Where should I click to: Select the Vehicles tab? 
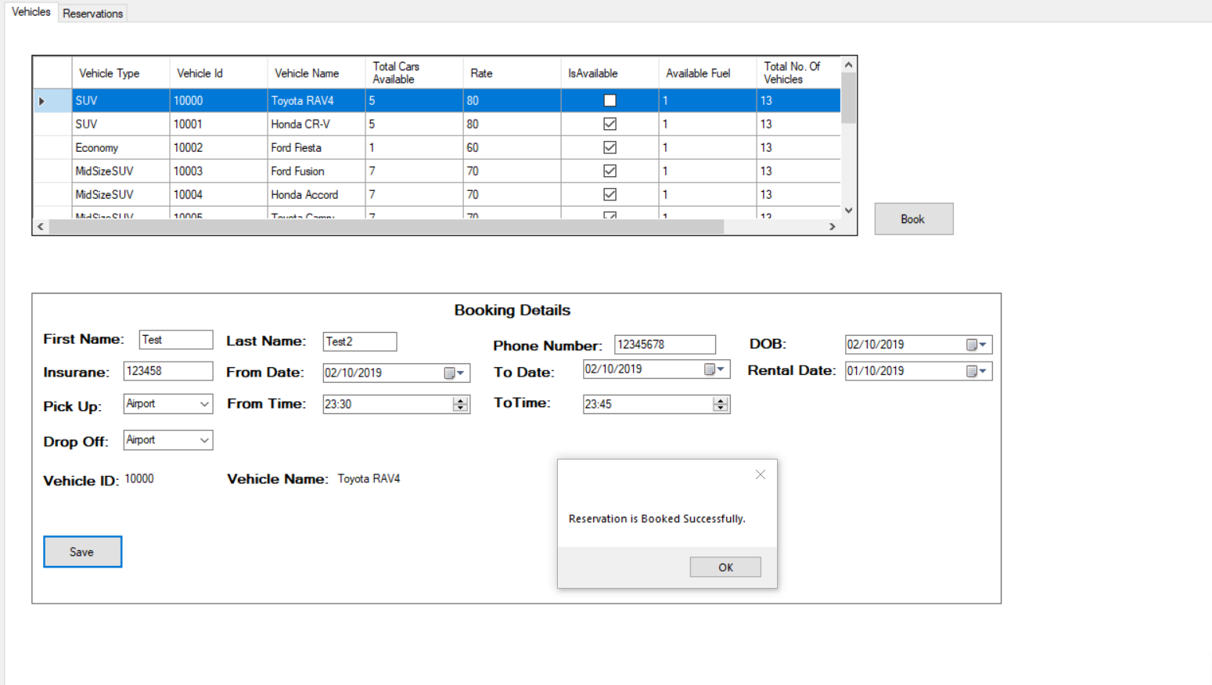click(x=31, y=12)
